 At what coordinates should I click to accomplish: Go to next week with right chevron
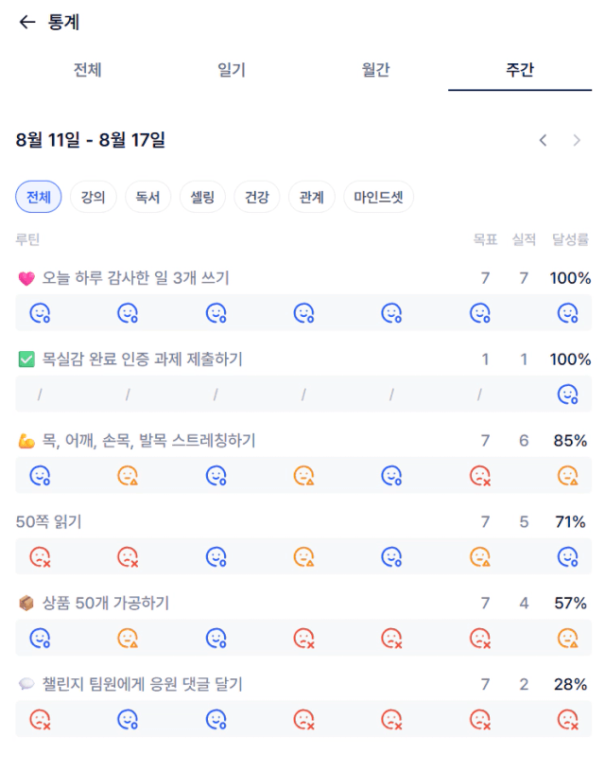(577, 140)
